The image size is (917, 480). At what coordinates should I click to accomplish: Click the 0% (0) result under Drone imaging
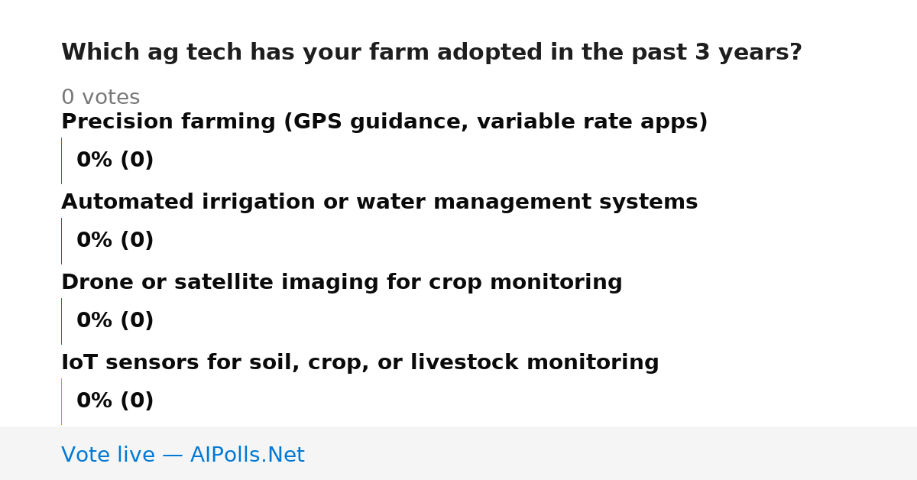pyautogui.click(x=115, y=321)
